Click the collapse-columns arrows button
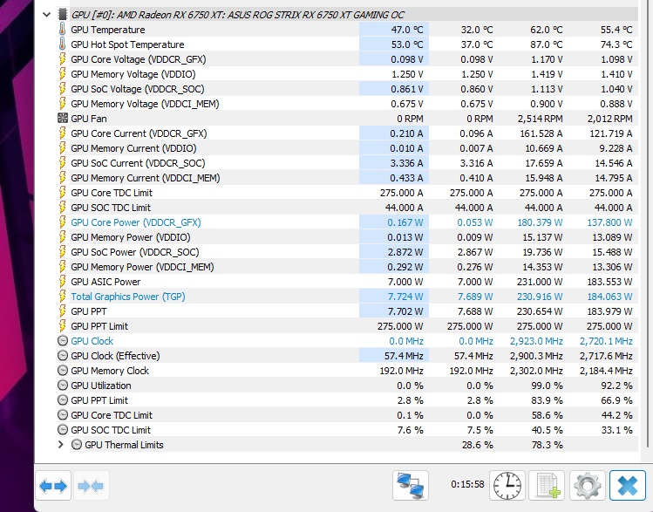 (x=91, y=486)
